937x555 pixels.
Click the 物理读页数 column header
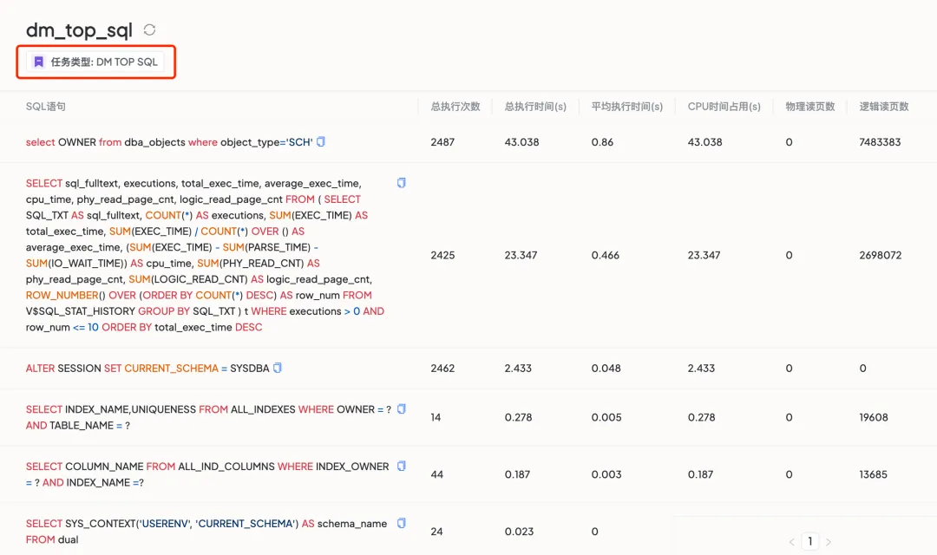pos(810,107)
